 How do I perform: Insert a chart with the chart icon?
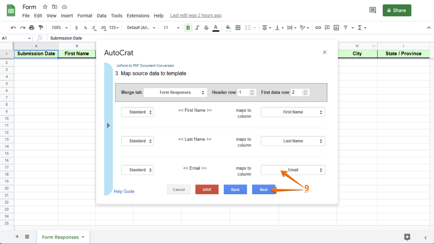336,27
